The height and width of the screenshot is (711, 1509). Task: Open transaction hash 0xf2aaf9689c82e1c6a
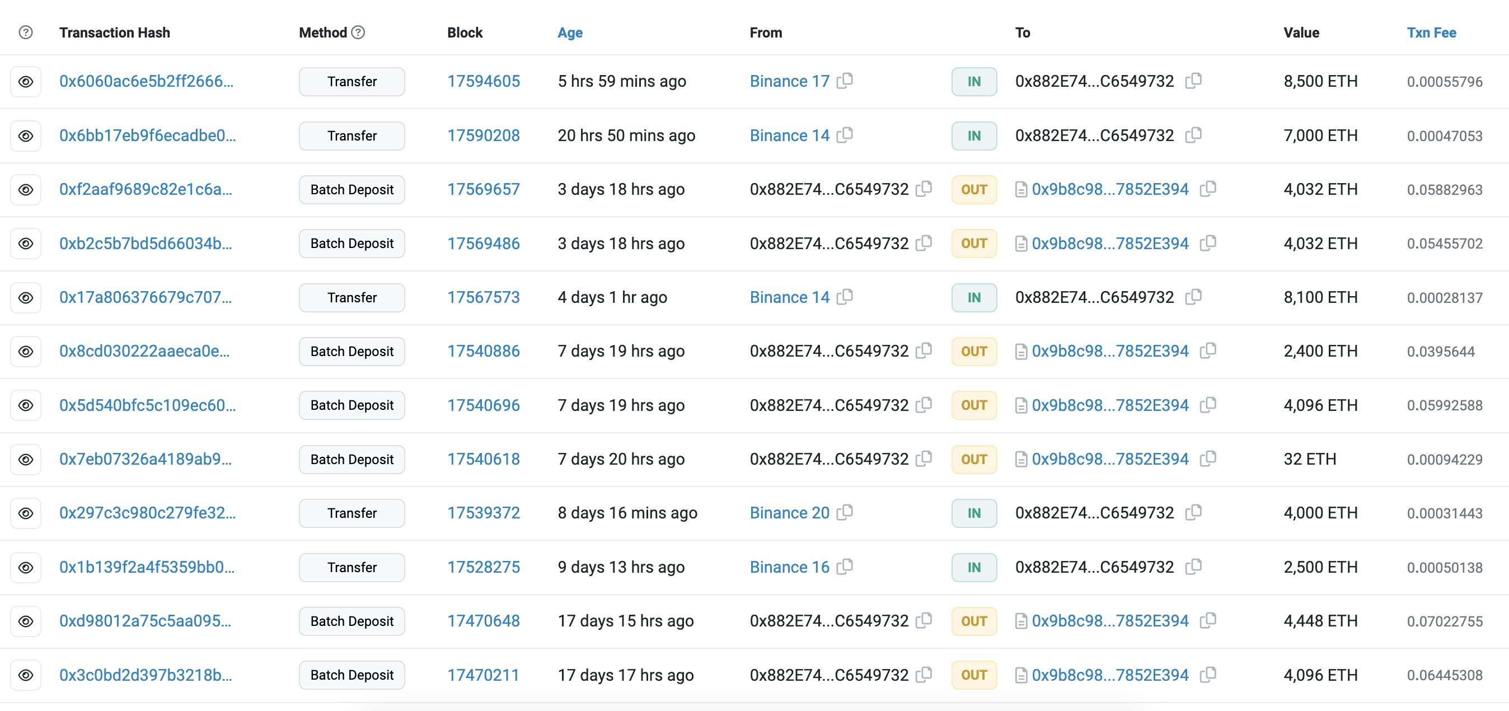[x=146, y=189]
